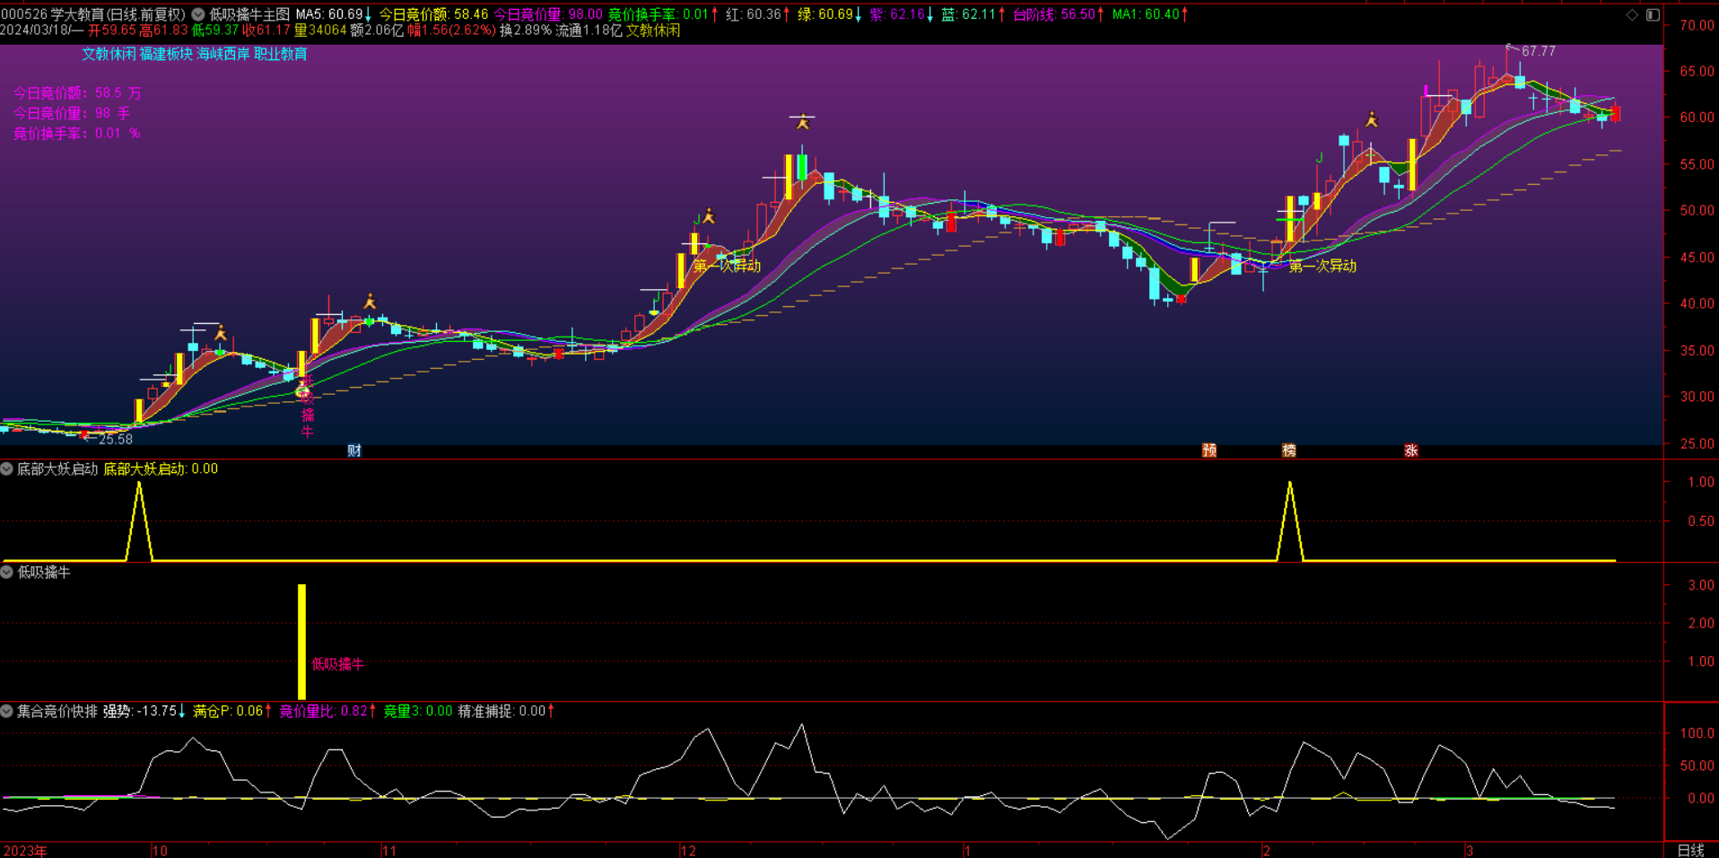Click the month 11 marker on the time axis
Screen dimensions: 1719x858
[389, 850]
